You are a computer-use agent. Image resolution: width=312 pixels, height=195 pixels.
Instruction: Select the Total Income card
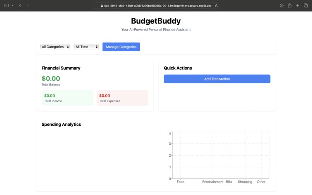click(x=67, y=98)
